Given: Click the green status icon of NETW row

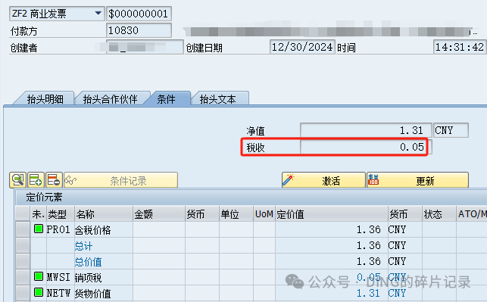Looking at the screenshot, I should [39, 292].
